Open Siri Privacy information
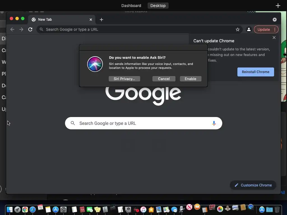 [124, 79]
